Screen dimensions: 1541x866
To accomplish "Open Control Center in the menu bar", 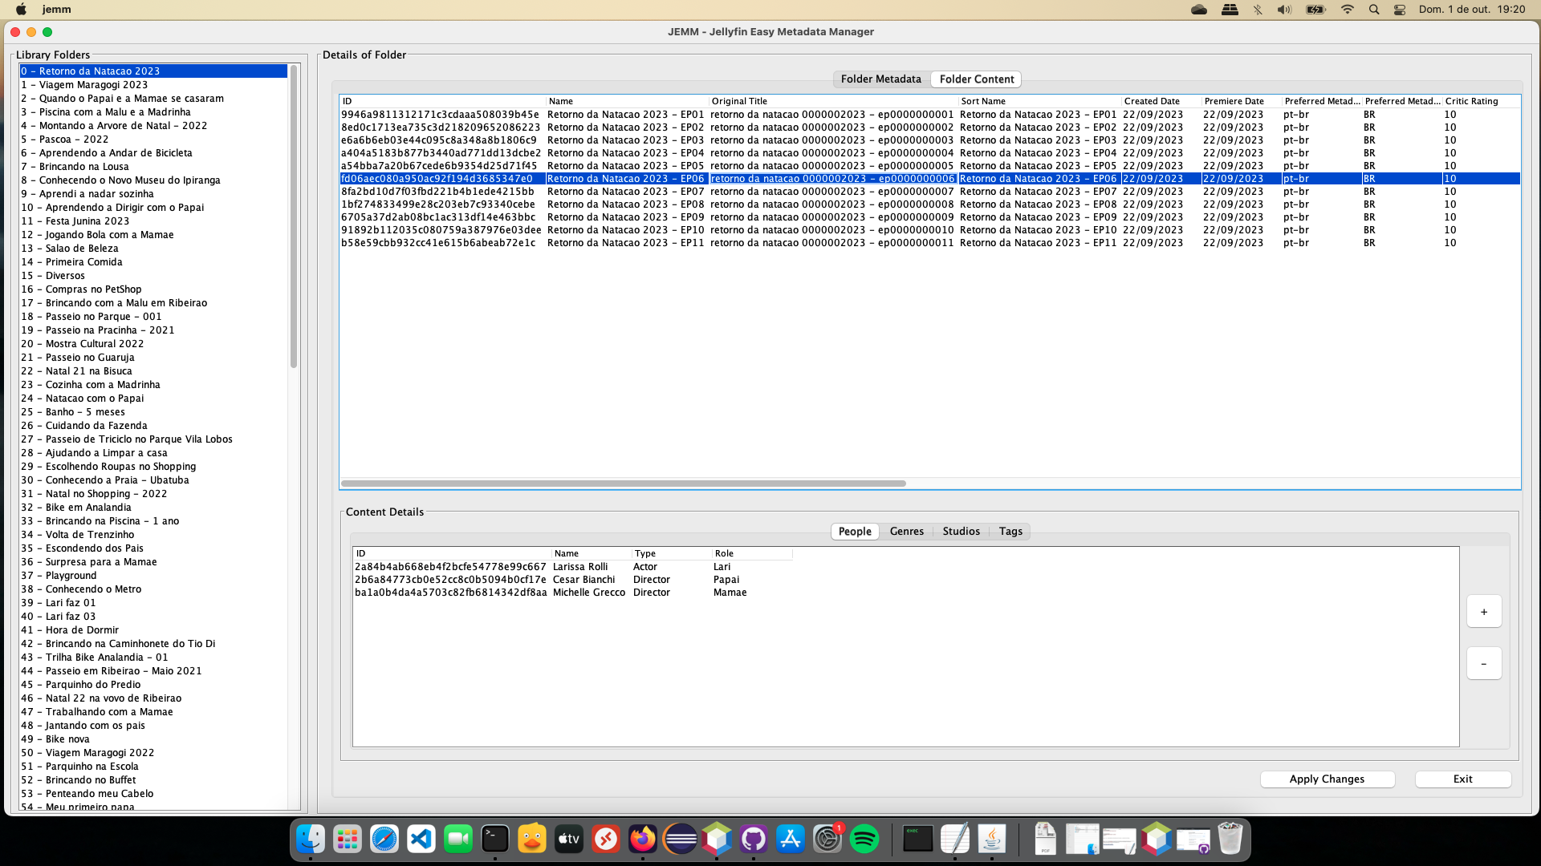I will coord(1400,10).
